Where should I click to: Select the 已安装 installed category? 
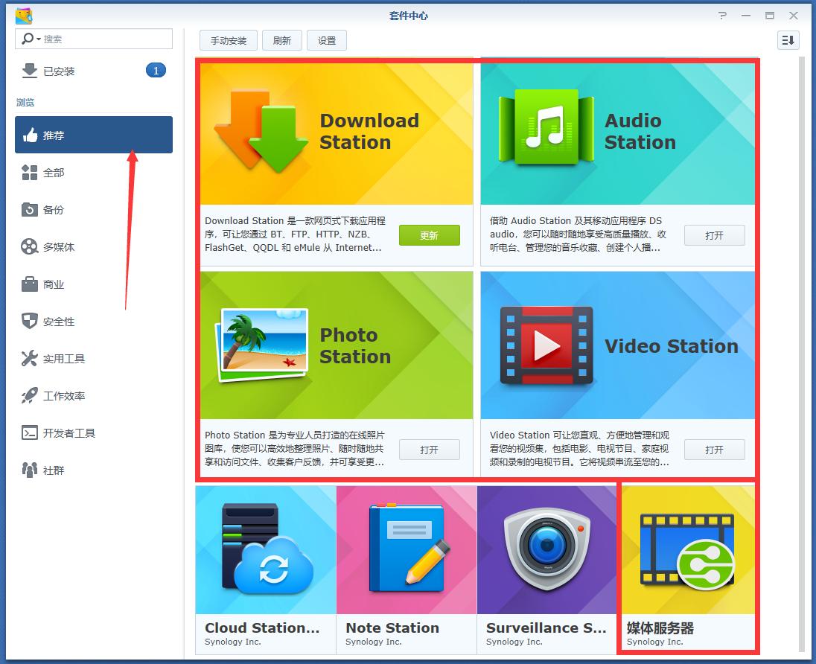tap(59, 71)
